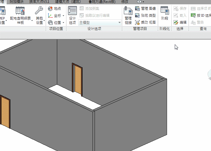
Task: Click Edit selection (编辑) icon
Action: 176,22
